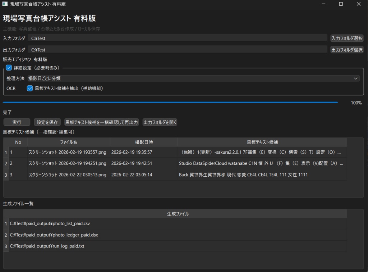Click the app icon in the title bar
Screen dimensions: 368x272
5,4
